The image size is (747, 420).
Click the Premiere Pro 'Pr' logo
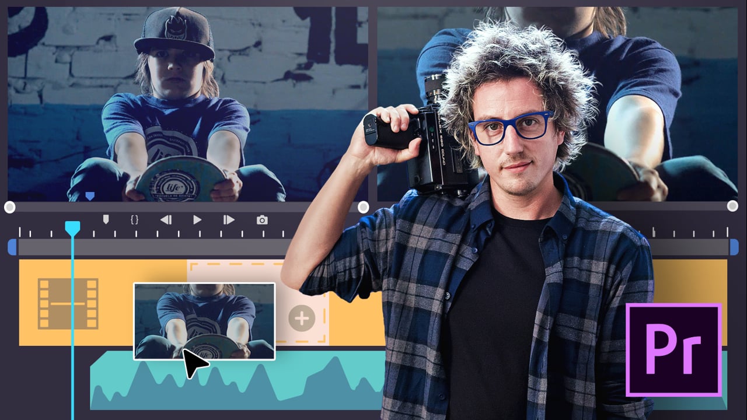tap(673, 350)
